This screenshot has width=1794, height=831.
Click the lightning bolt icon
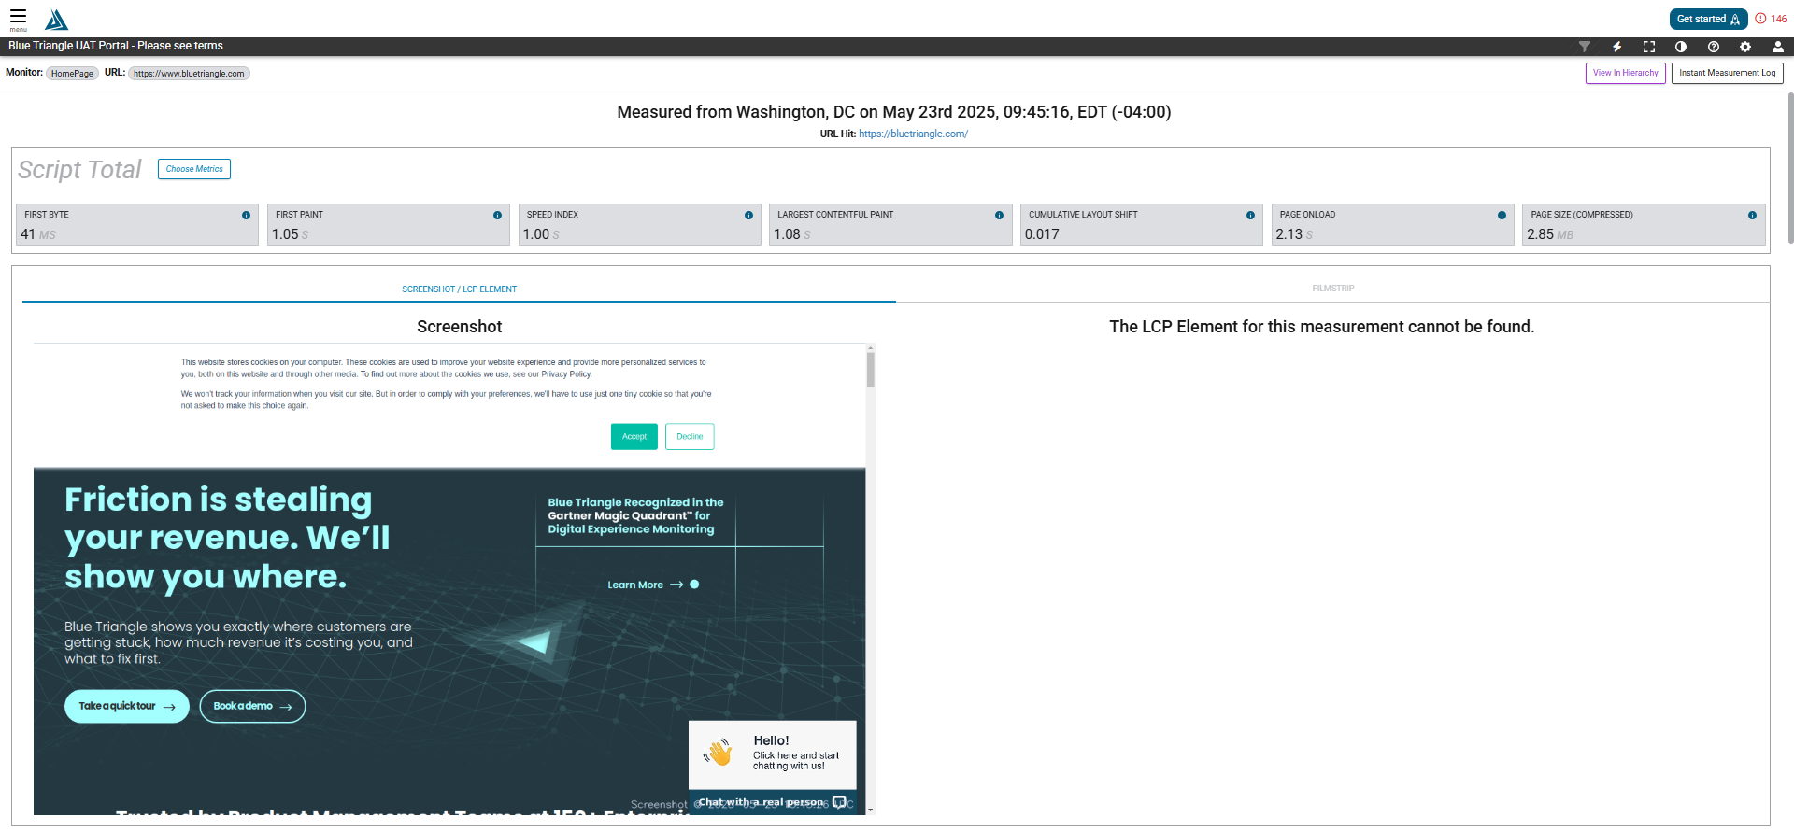click(x=1616, y=46)
